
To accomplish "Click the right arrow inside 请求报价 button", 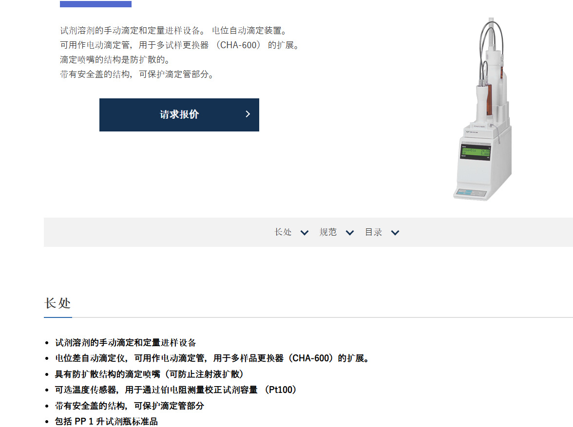I will 248,114.
